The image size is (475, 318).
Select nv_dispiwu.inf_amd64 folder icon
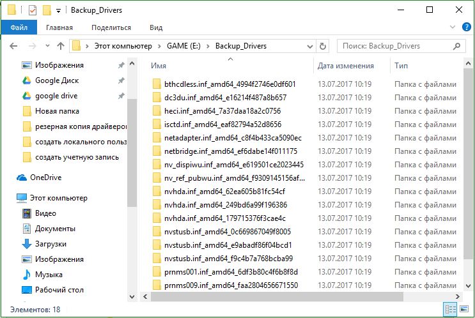click(157, 165)
